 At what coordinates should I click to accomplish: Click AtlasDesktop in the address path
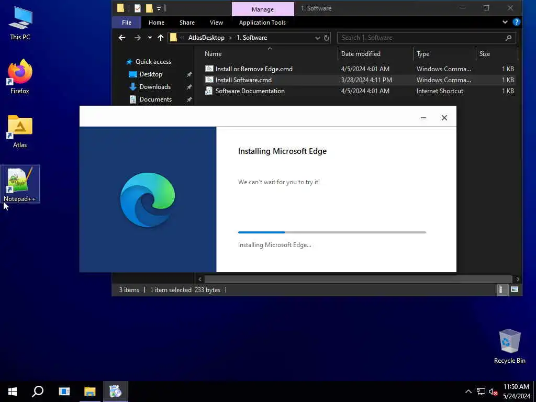tap(206, 38)
